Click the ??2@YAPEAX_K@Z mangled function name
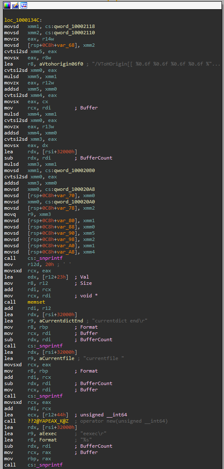The width and height of the screenshot is (224, 469). pyautogui.click(x=48, y=421)
